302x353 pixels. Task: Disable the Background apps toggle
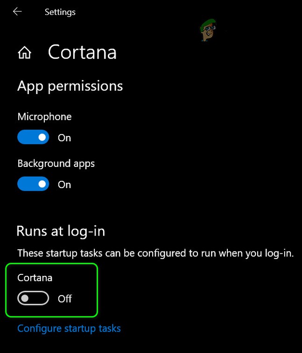33,184
